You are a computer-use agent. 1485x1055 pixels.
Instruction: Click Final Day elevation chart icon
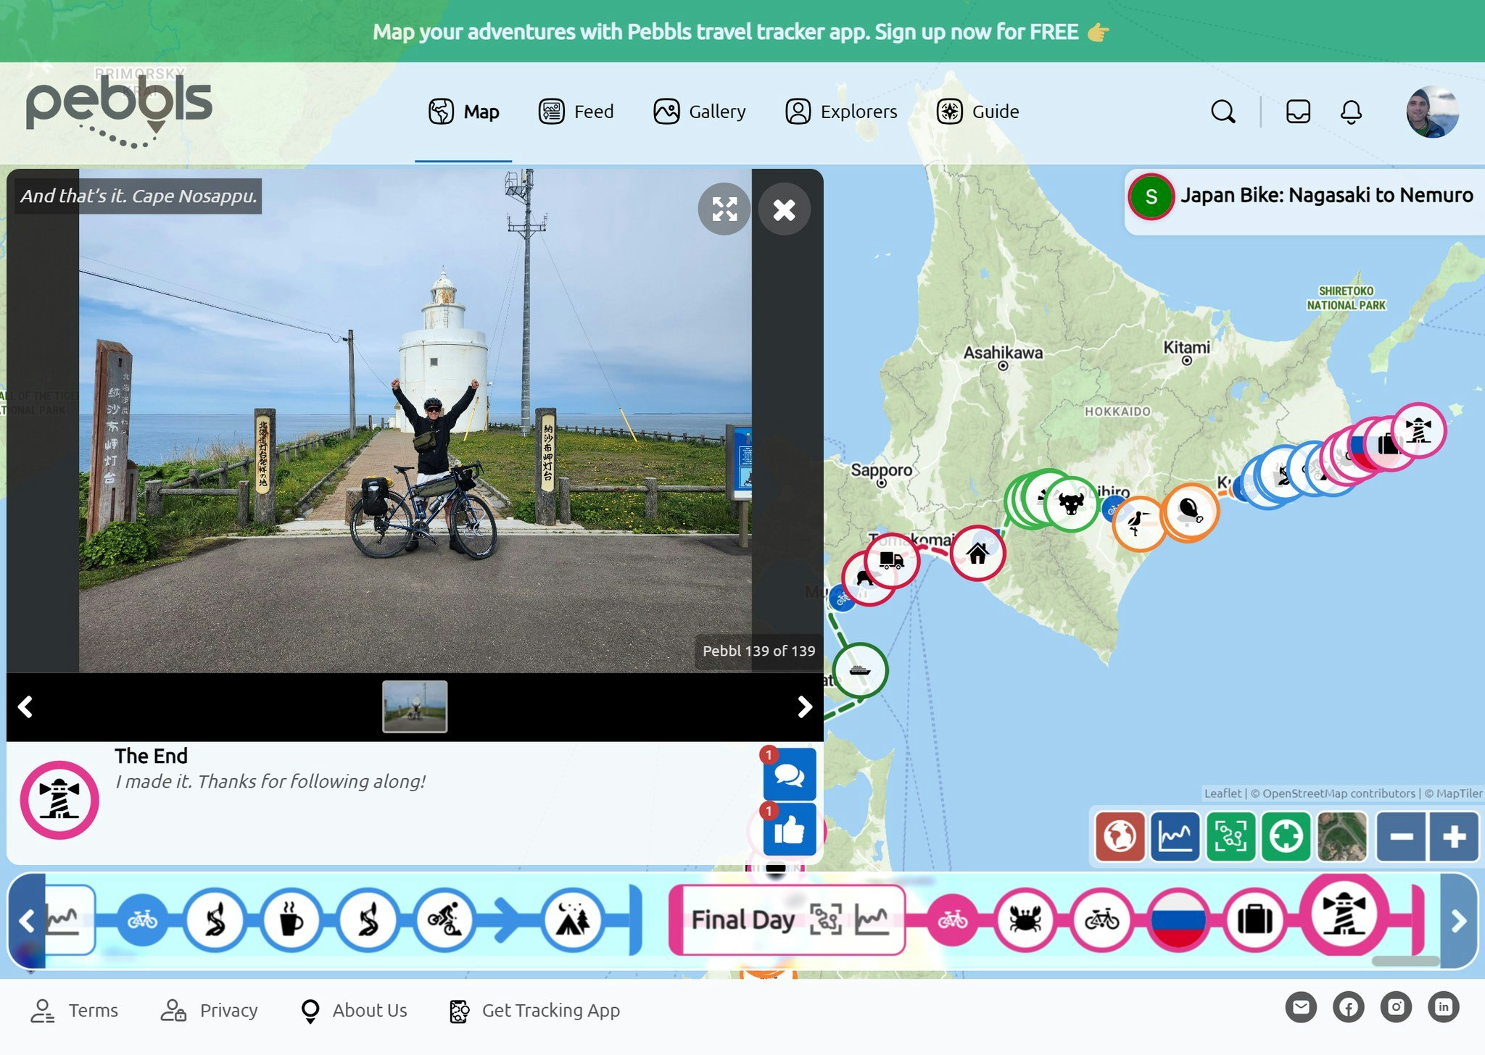click(871, 920)
